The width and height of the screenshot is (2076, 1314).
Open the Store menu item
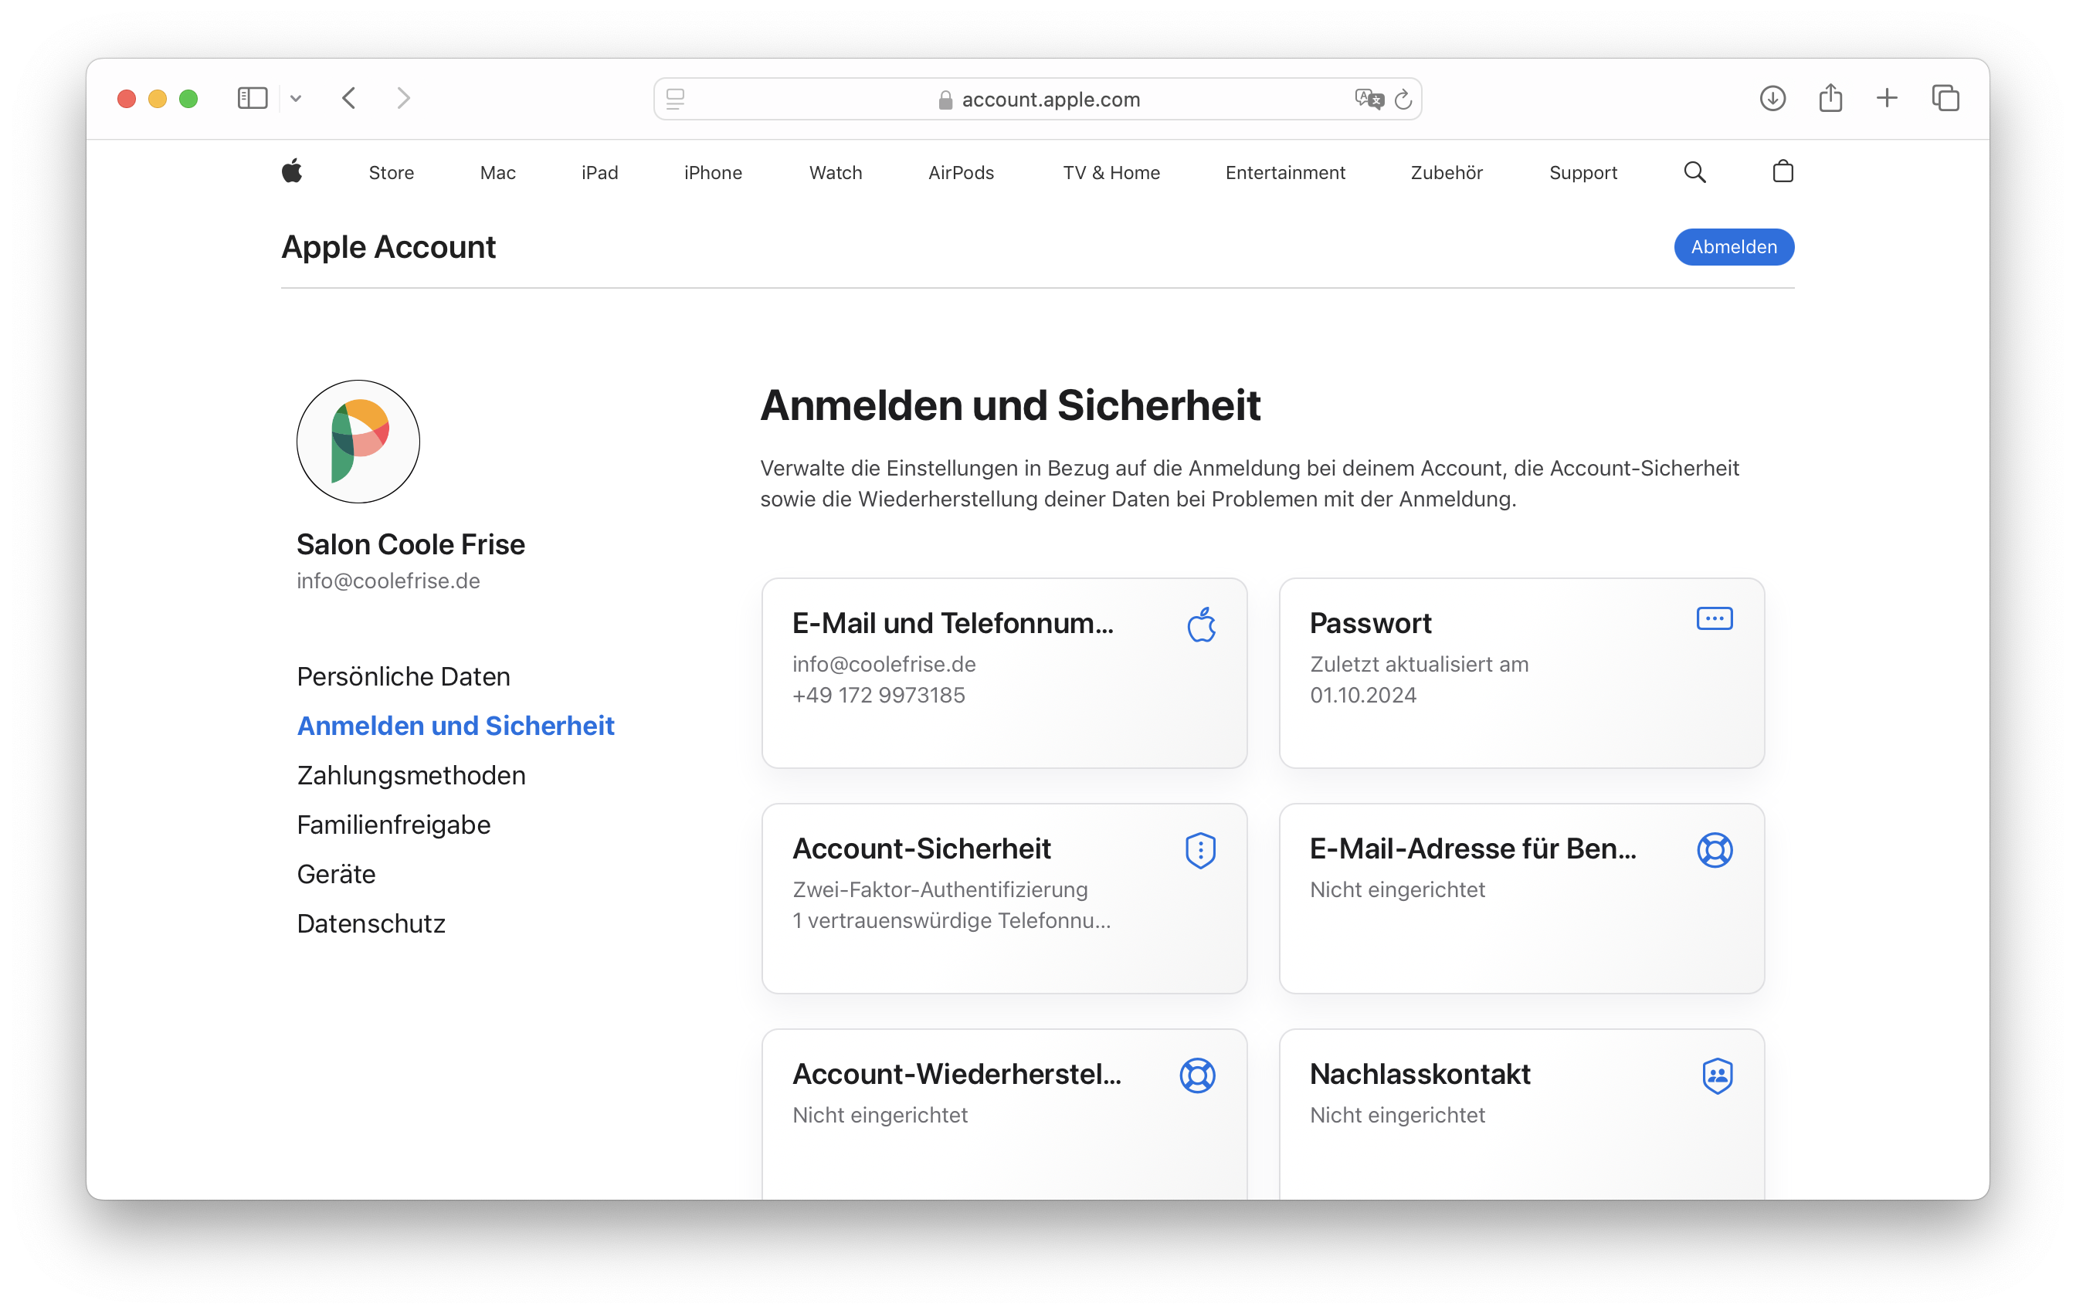click(392, 172)
